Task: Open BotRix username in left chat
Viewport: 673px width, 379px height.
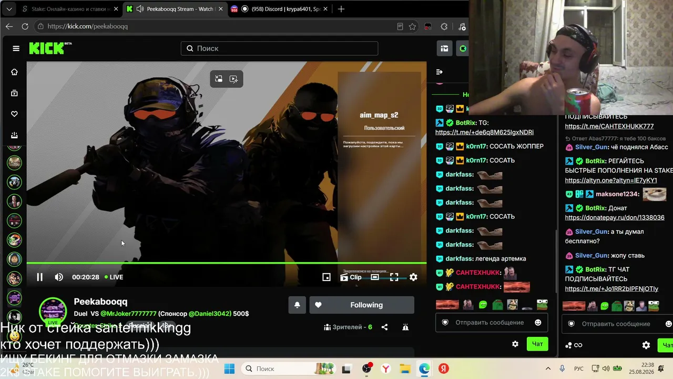Action: pos(465,123)
